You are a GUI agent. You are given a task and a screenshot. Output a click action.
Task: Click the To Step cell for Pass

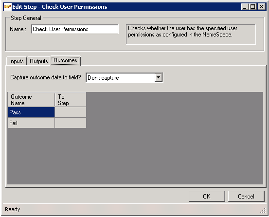(x=71, y=112)
